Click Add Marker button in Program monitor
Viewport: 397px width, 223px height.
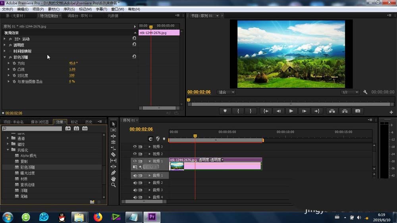[225, 111]
